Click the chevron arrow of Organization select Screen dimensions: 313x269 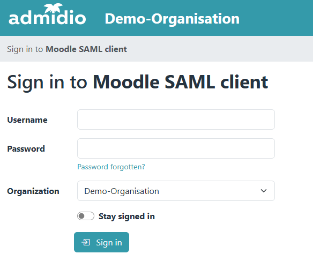coord(264,191)
